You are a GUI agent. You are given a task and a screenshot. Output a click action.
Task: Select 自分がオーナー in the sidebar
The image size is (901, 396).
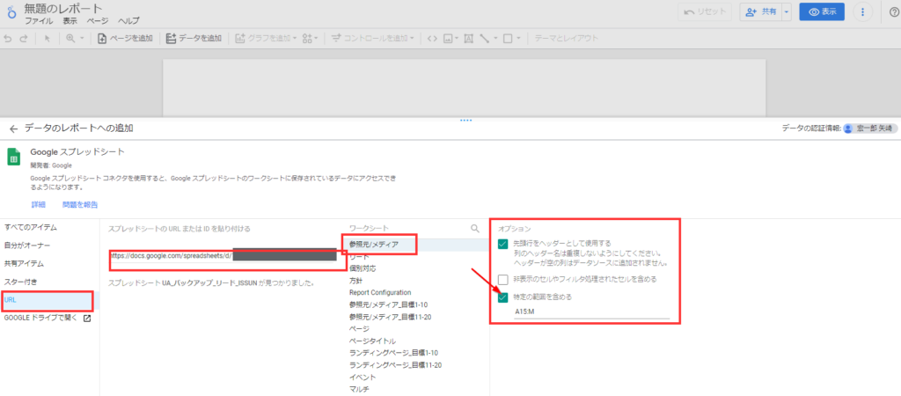[x=27, y=246]
